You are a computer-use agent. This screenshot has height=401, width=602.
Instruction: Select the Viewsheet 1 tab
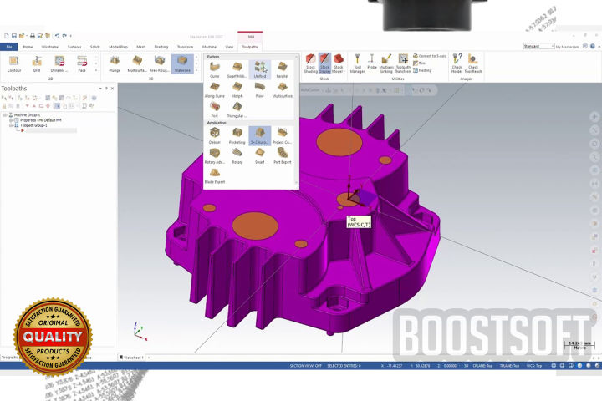point(131,358)
